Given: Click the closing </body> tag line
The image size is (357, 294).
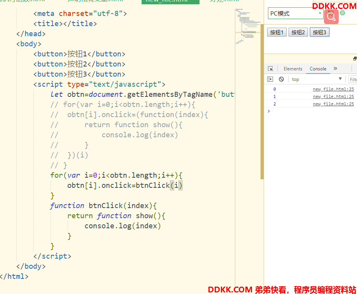Looking at the screenshot, I should coord(31,266).
